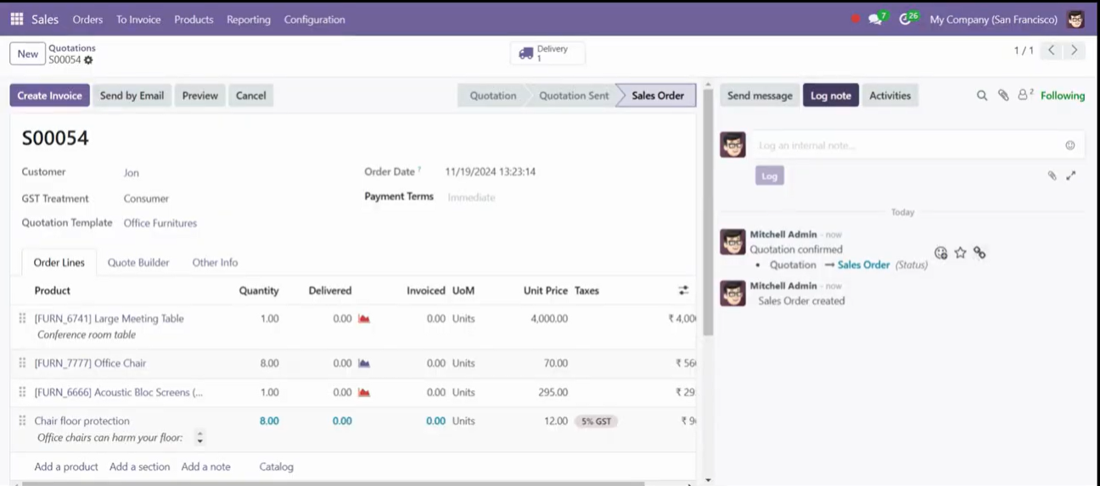Image resolution: width=1100 pixels, height=486 pixels.
Task: Open forecast chart for Acoustic Bloc Screens
Action: click(x=364, y=393)
